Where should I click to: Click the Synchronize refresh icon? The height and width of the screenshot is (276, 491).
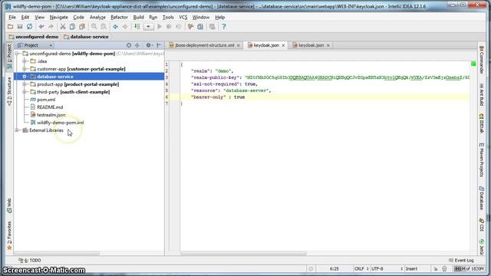coord(29,27)
